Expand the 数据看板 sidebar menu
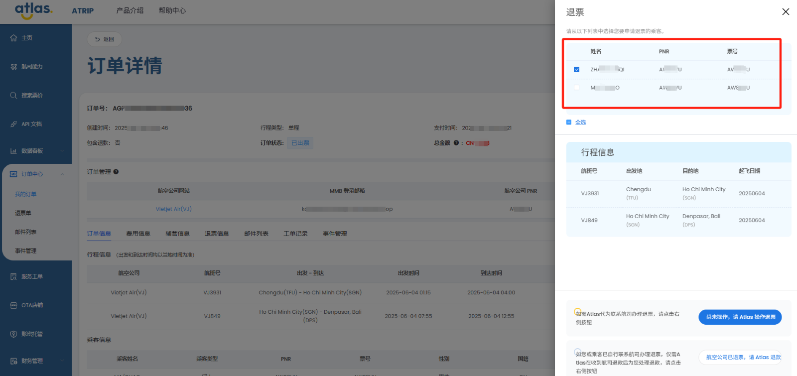The width and height of the screenshot is (797, 376). click(62, 151)
